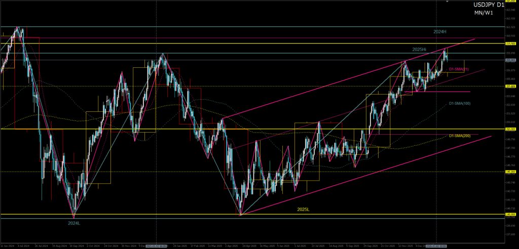This screenshot has height=249, width=519.
Task: Click the 150.000 yellow price tag
Action: point(510,129)
